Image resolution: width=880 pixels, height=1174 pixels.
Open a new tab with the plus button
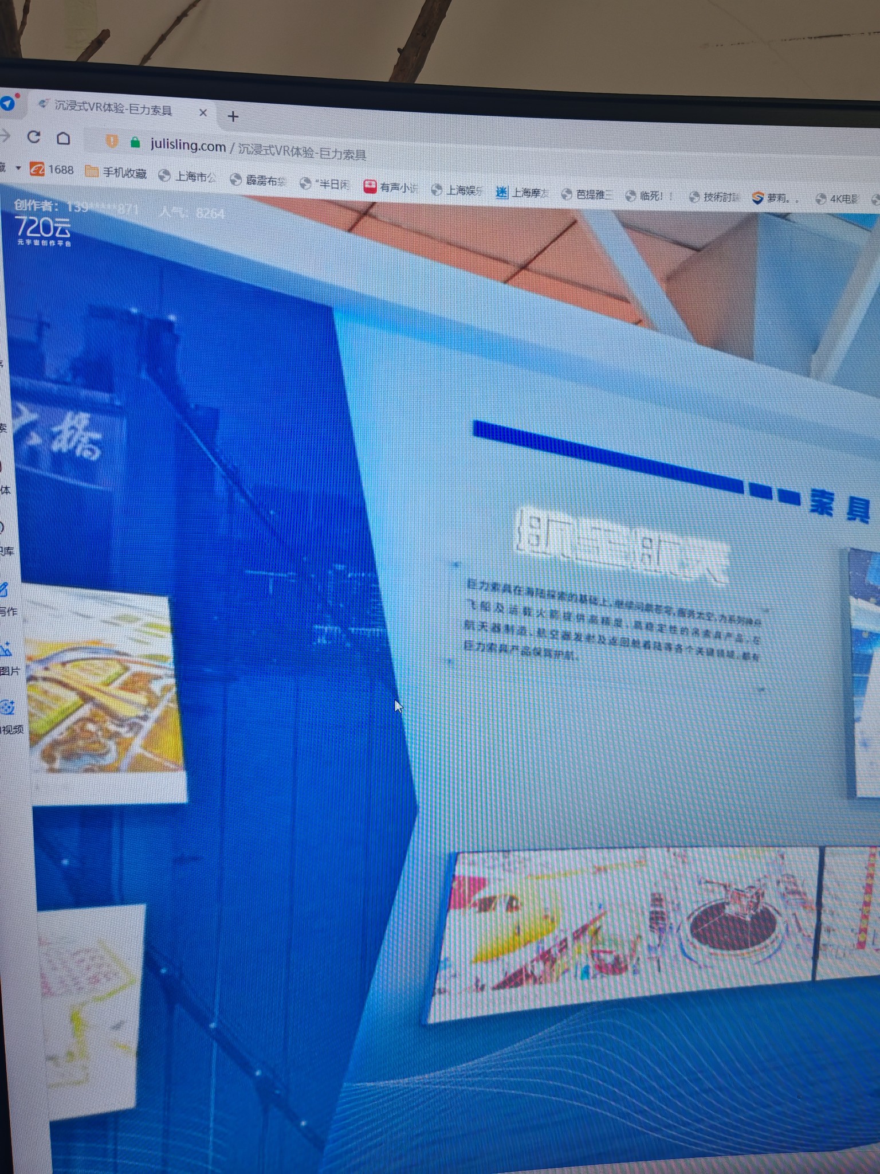click(233, 116)
